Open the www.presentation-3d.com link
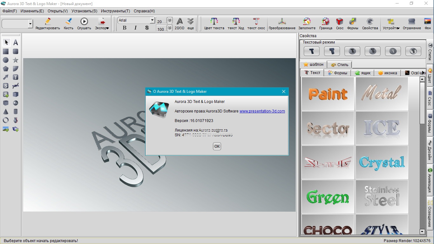This screenshot has width=434, height=244. click(262, 111)
